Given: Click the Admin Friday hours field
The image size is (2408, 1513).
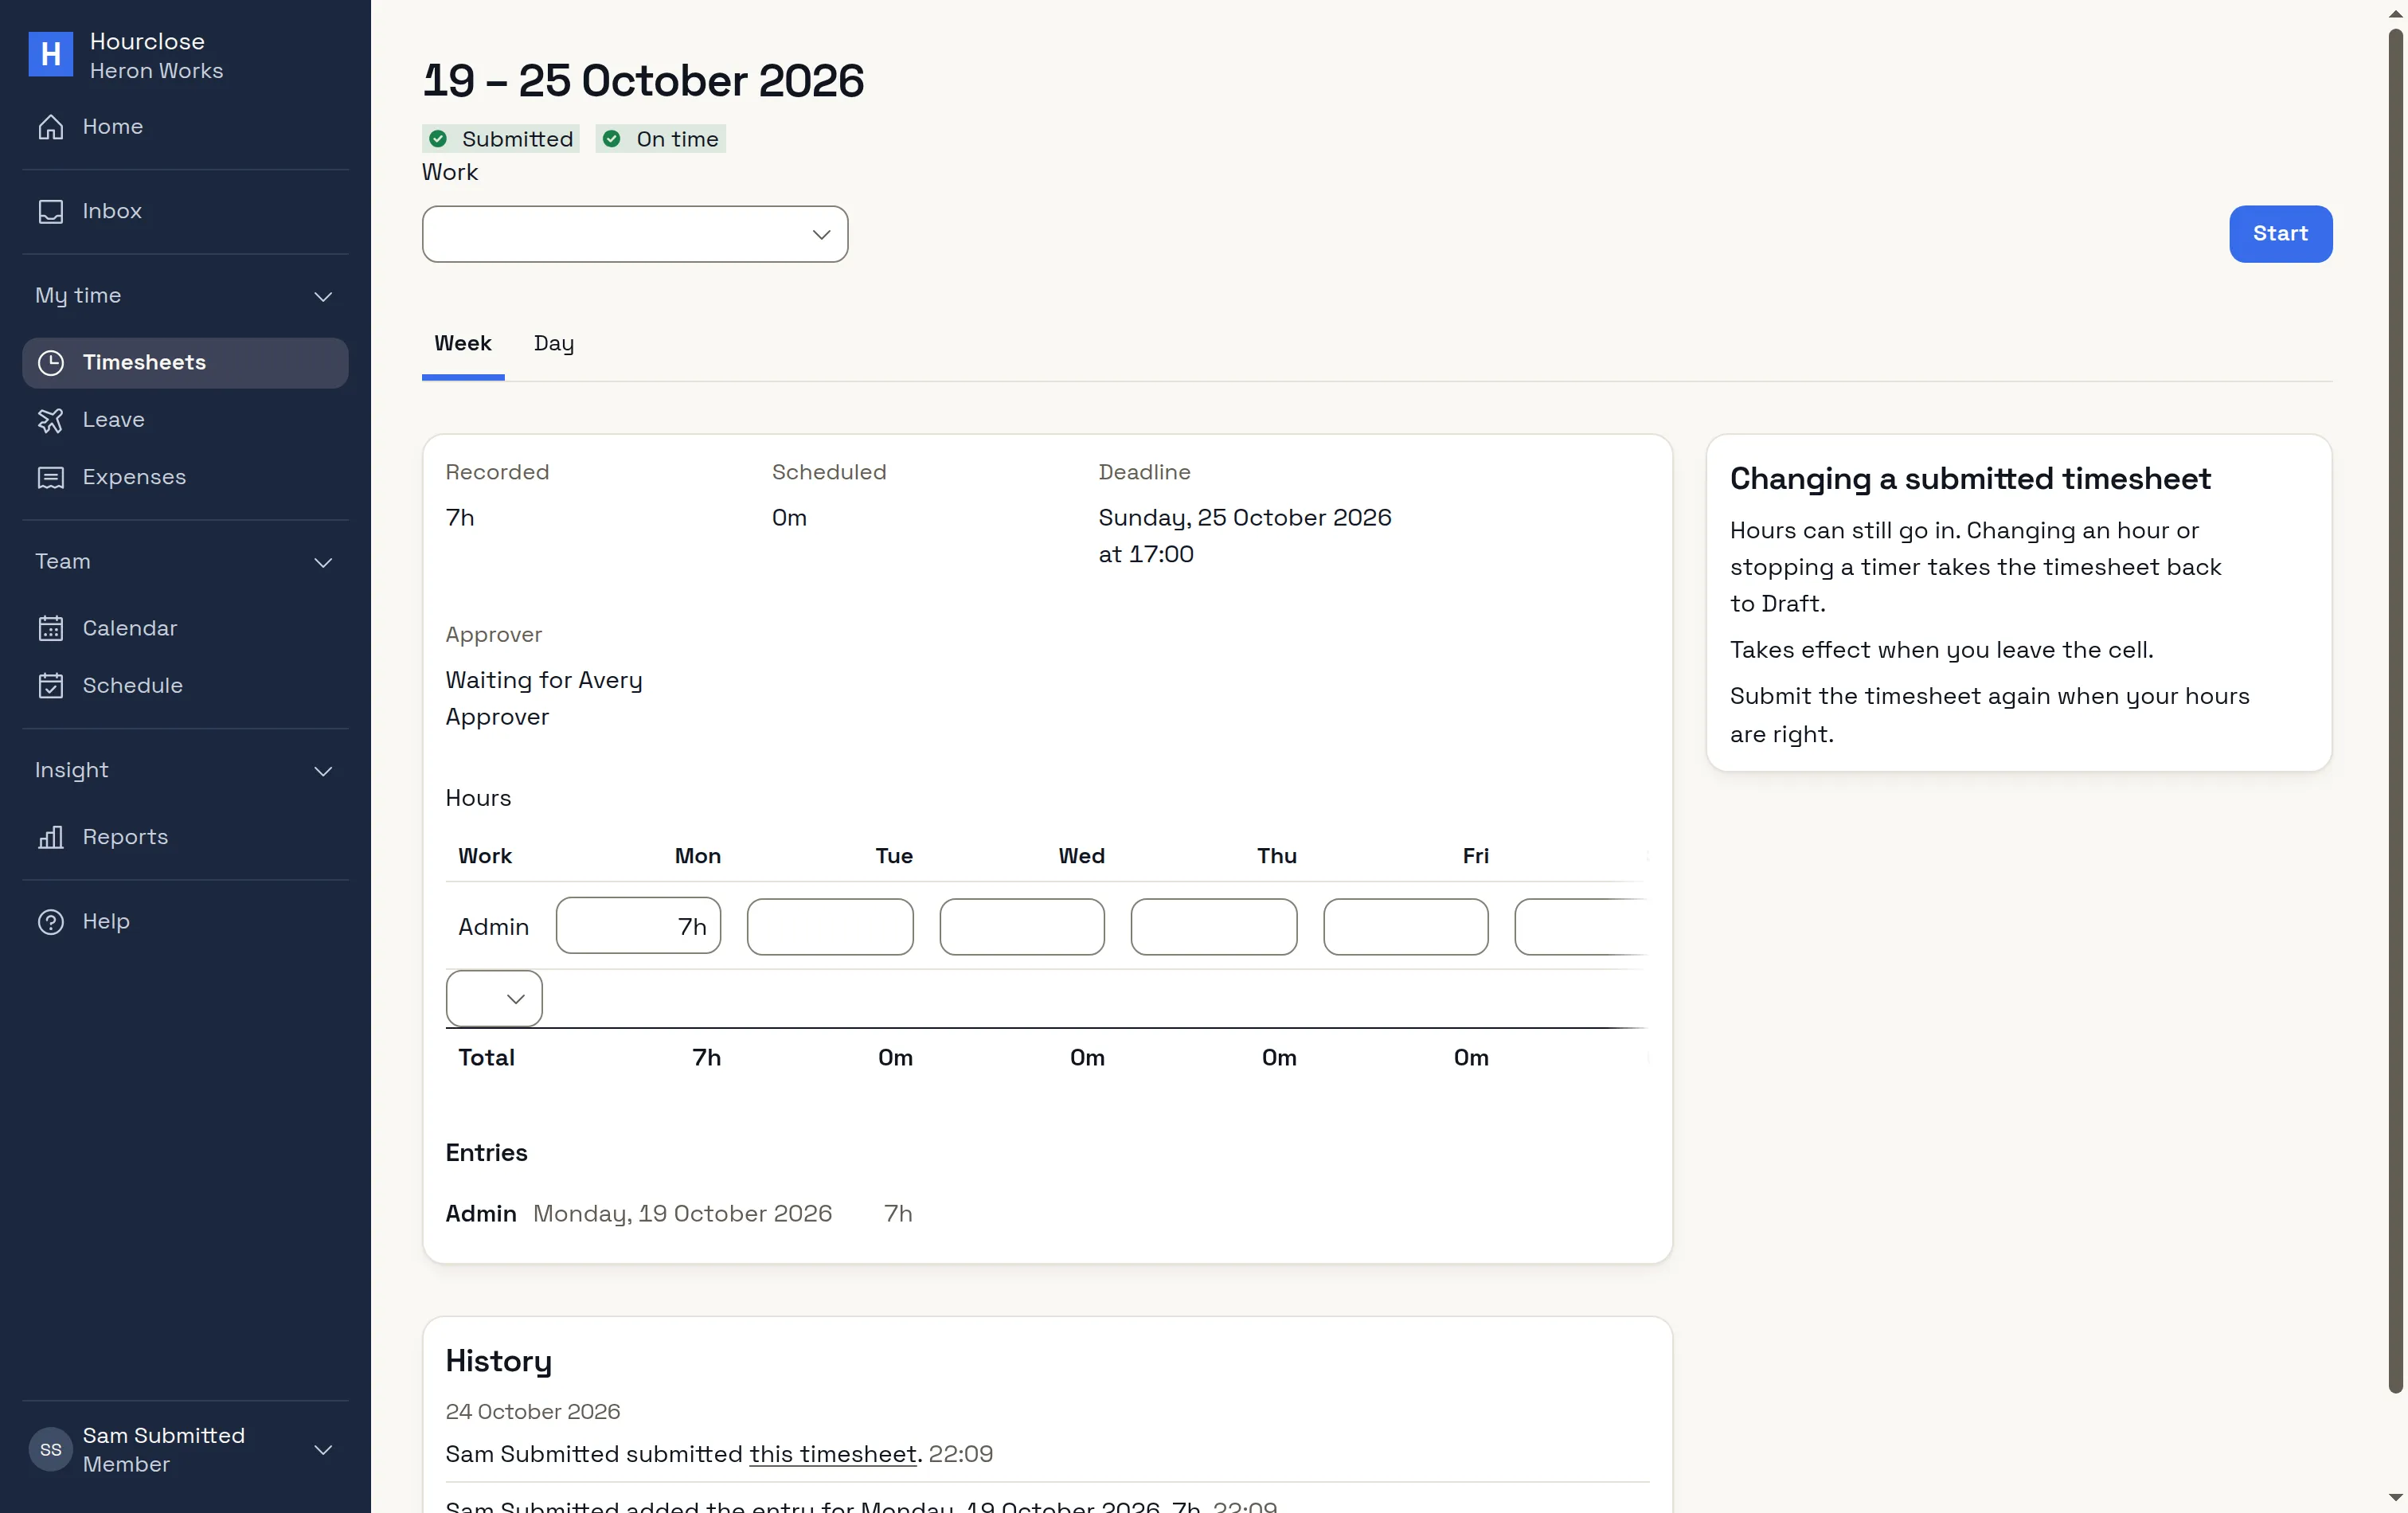Looking at the screenshot, I should [x=1406, y=926].
